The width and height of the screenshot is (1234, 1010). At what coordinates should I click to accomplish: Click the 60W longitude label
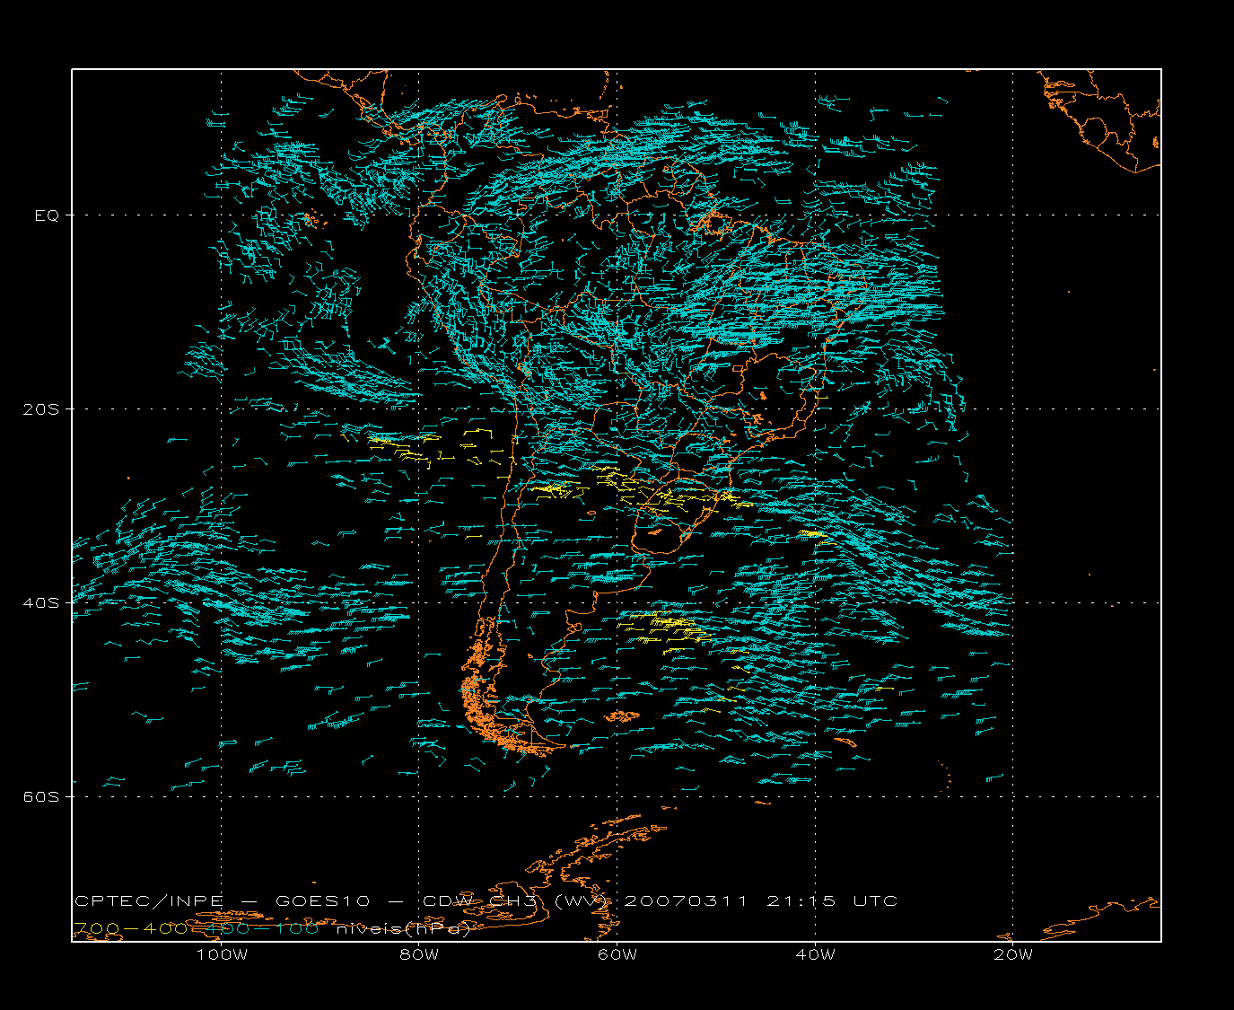(x=617, y=954)
